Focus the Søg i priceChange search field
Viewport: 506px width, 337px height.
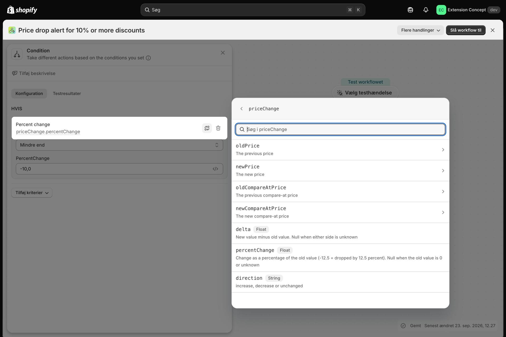coord(340,129)
